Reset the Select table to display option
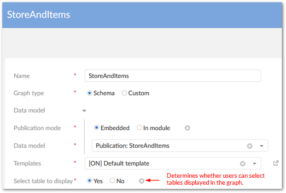The height and width of the screenshot is (193, 286). pyautogui.click(x=141, y=181)
